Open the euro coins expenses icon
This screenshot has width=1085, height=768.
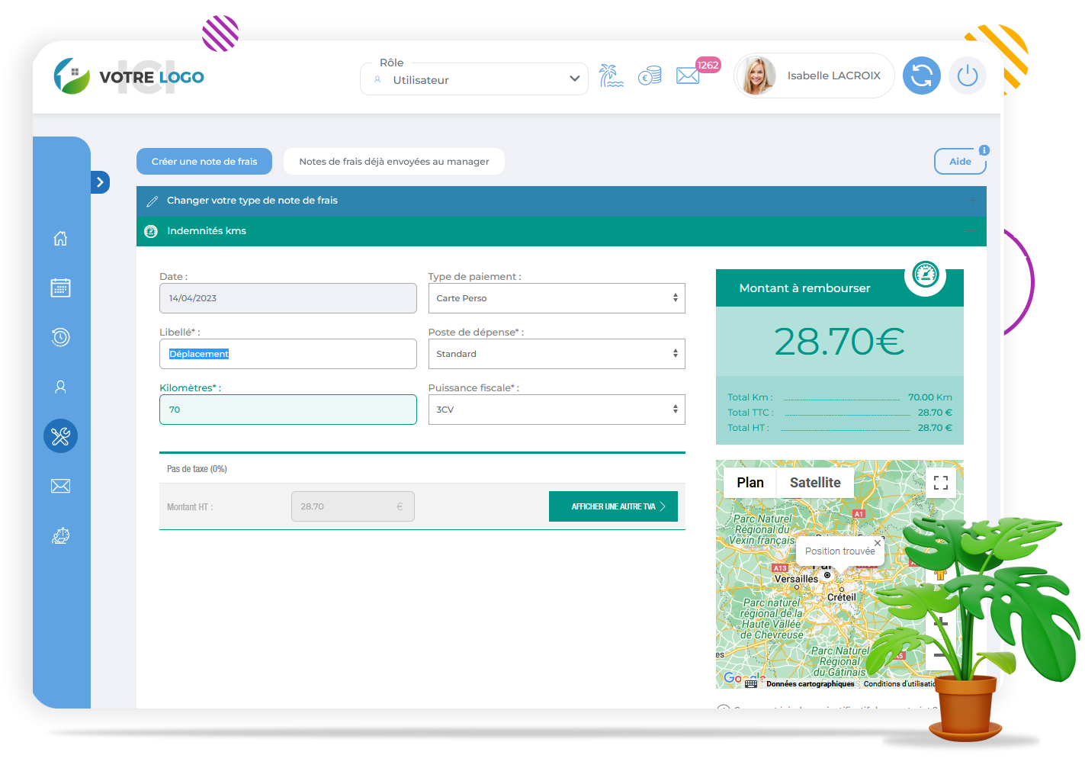pyautogui.click(x=650, y=76)
